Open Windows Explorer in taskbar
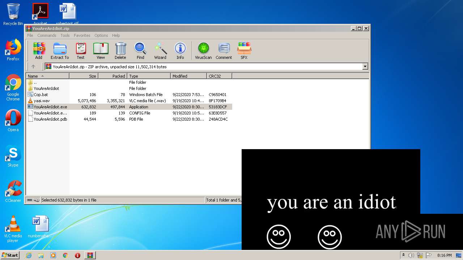This screenshot has width=463, height=260. point(41,255)
